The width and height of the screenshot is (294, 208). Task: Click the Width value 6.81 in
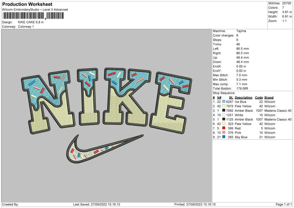[x=287, y=17]
